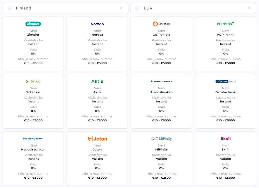Click the Danske Bank logo
Viewport: 259px width, 188px height.
point(225,81)
